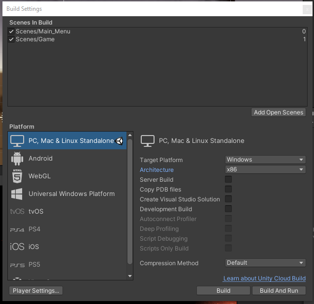Select the Scenes/Main_Menu scene entry

[157, 31]
